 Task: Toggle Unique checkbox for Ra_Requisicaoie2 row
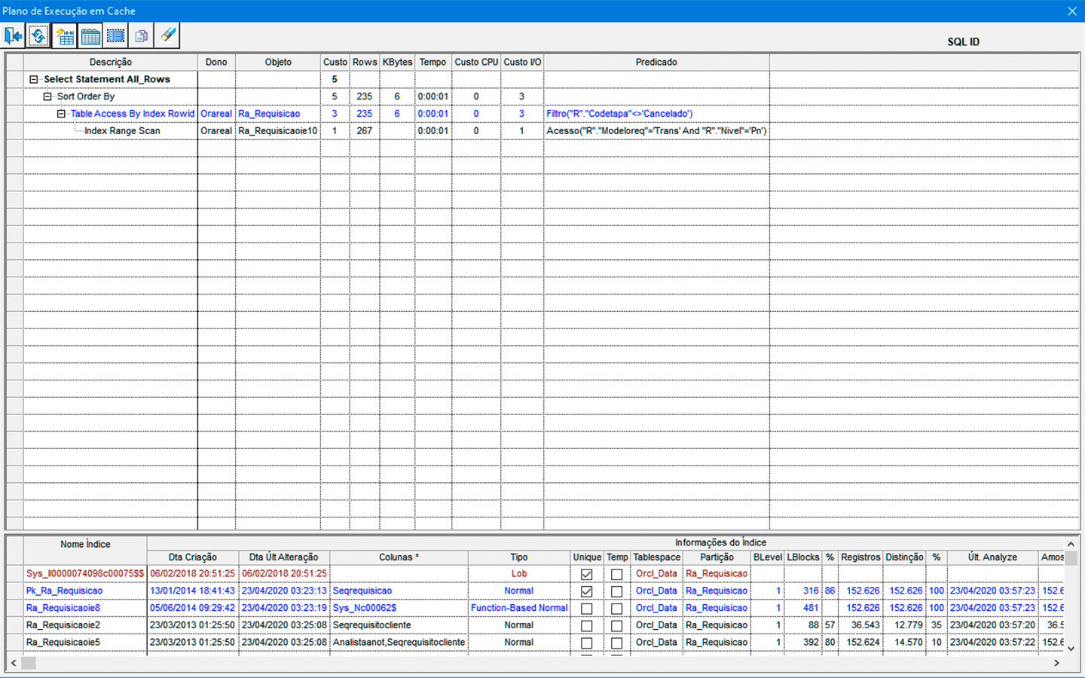[586, 626]
